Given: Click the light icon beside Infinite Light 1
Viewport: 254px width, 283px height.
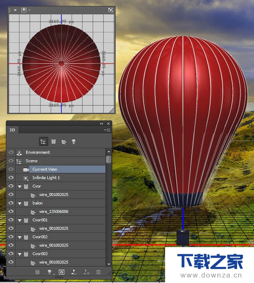Looking at the screenshot, I should pyautogui.click(x=26, y=178).
